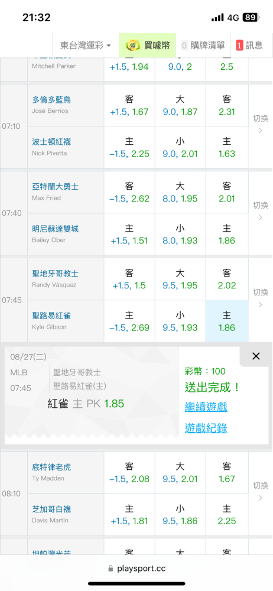Open the 東台灣運彩 dropdown
Image resolution: width=273 pixels, height=591 pixels.
86,46
